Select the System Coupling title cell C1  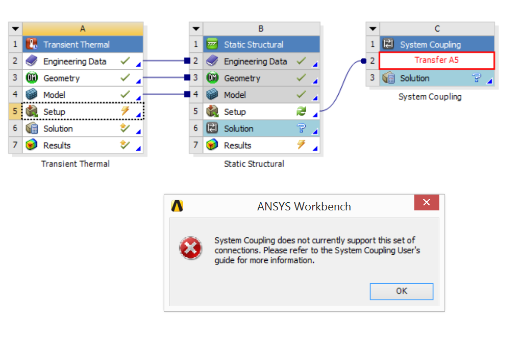click(437, 44)
